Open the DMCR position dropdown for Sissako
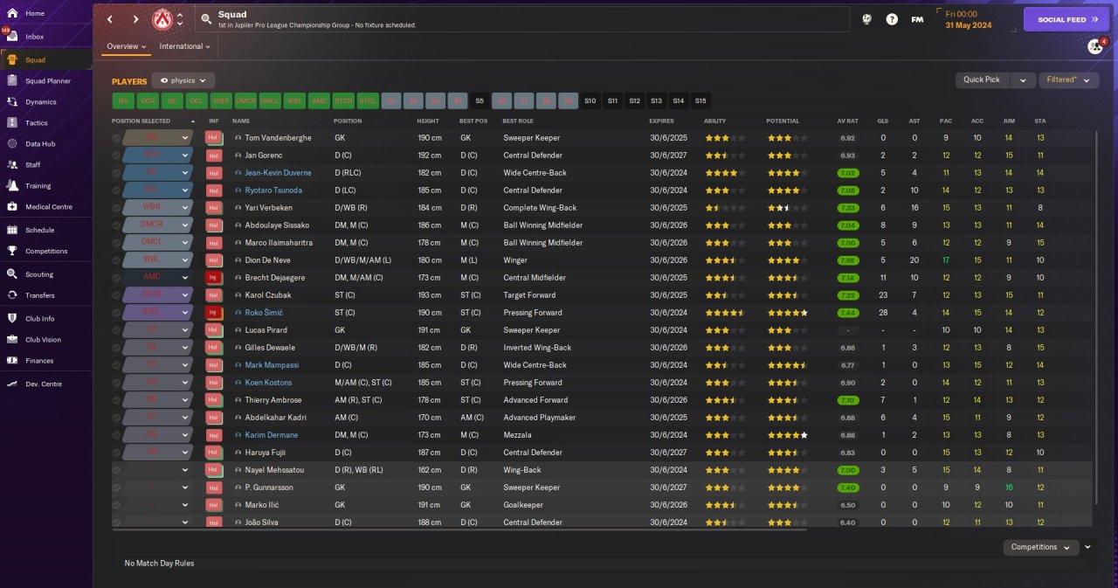 pos(157,225)
